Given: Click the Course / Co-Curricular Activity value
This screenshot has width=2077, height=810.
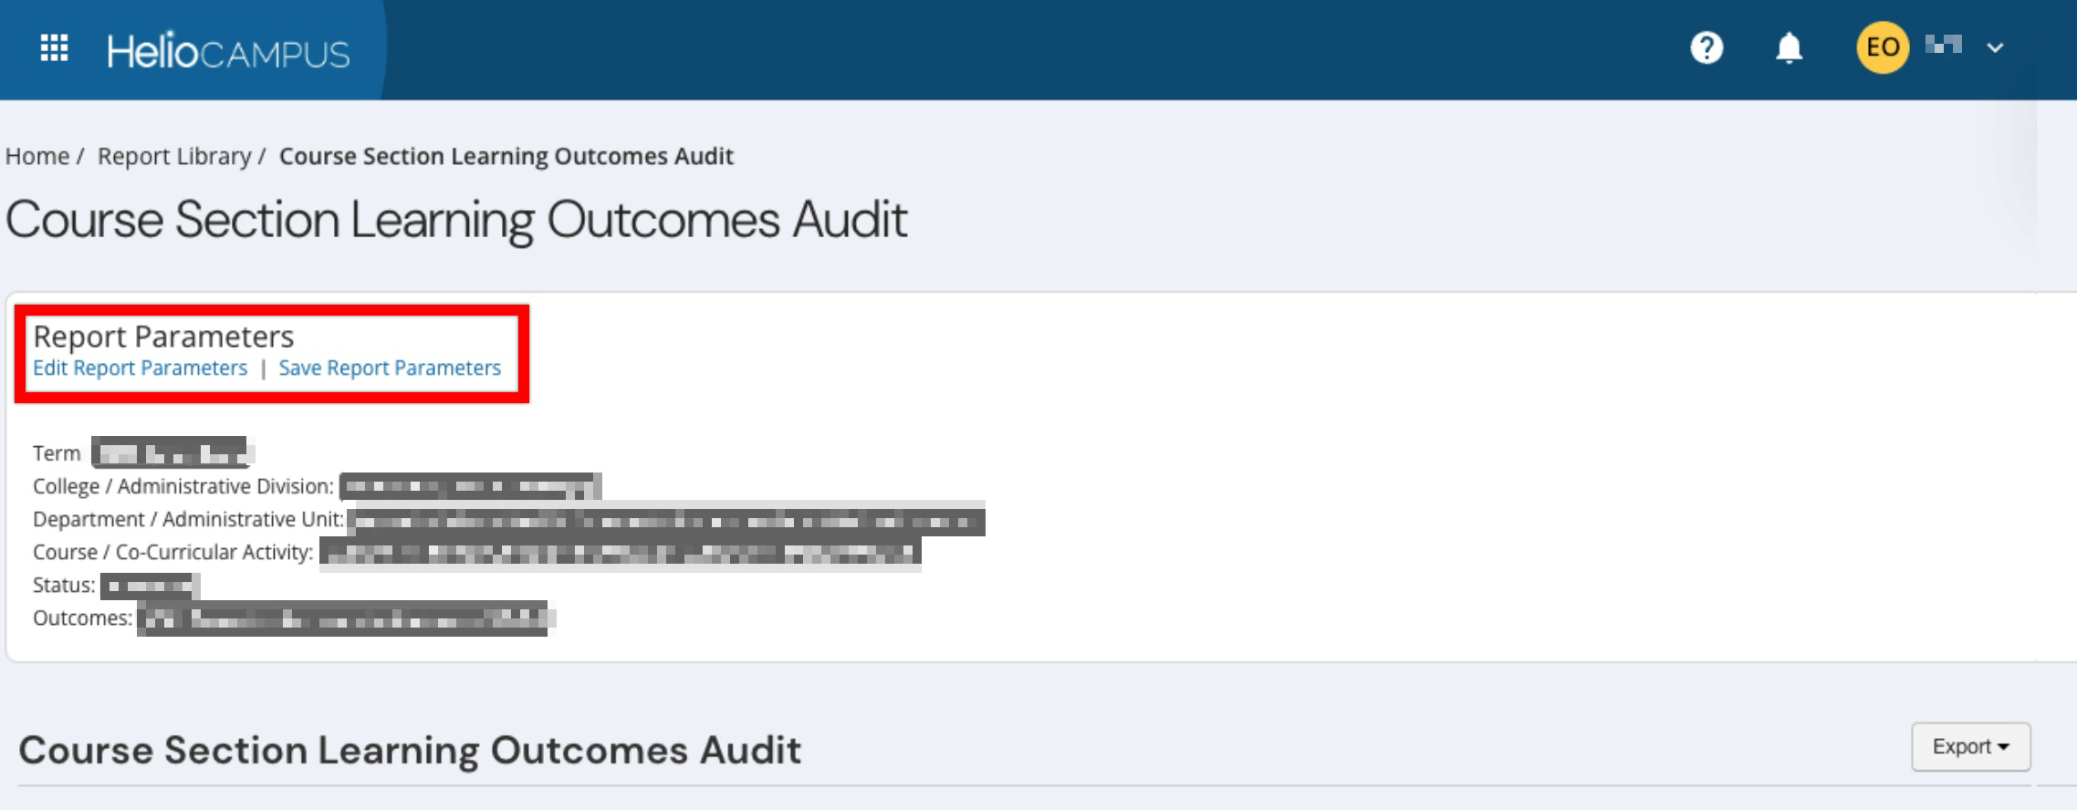Looking at the screenshot, I should [x=620, y=553].
